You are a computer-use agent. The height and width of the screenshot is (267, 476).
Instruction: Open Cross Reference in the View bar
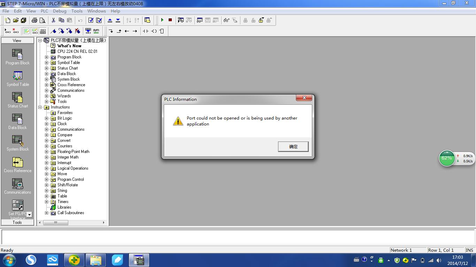click(17, 165)
